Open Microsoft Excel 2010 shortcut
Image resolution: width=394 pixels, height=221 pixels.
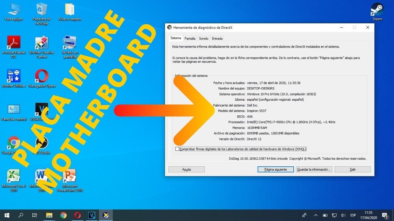coord(14,180)
